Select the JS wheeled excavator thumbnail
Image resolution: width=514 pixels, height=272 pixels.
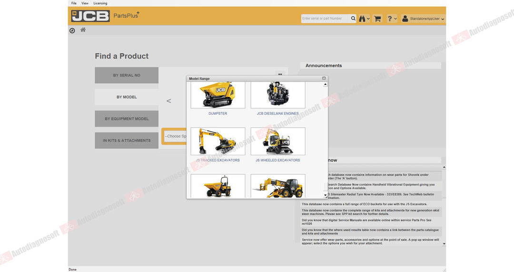(x=277, y=141)
